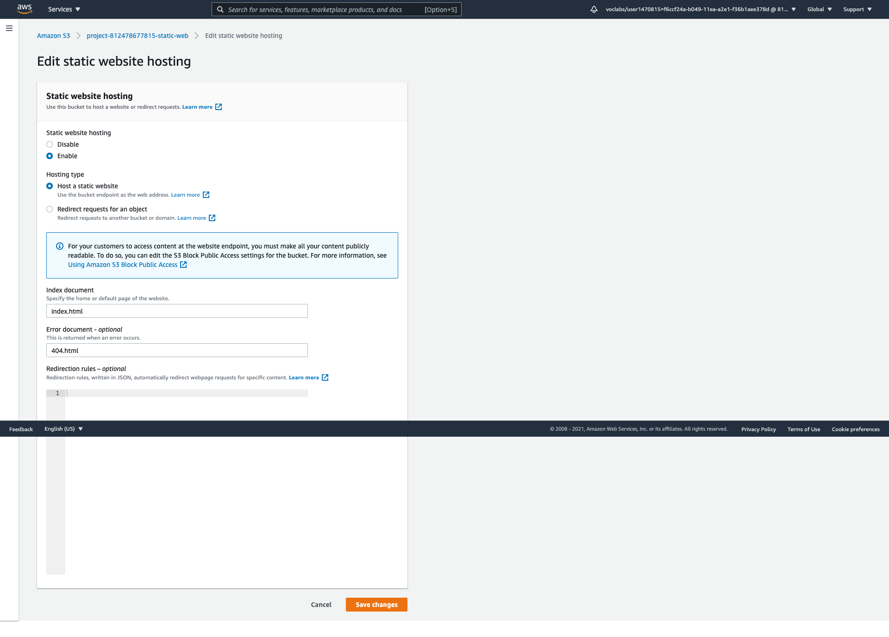
Task: Click the Save changes button
Action: (376, 605)
